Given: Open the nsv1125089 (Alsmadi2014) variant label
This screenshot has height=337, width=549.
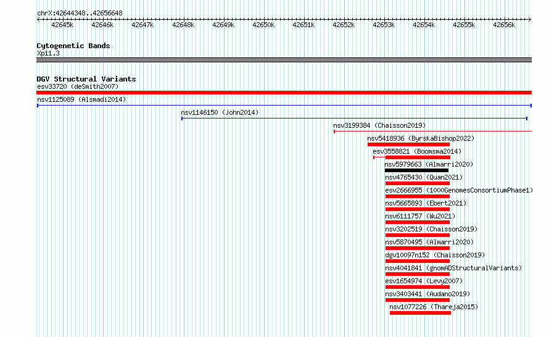Looking at the screenshot, I should click(81, 99).
